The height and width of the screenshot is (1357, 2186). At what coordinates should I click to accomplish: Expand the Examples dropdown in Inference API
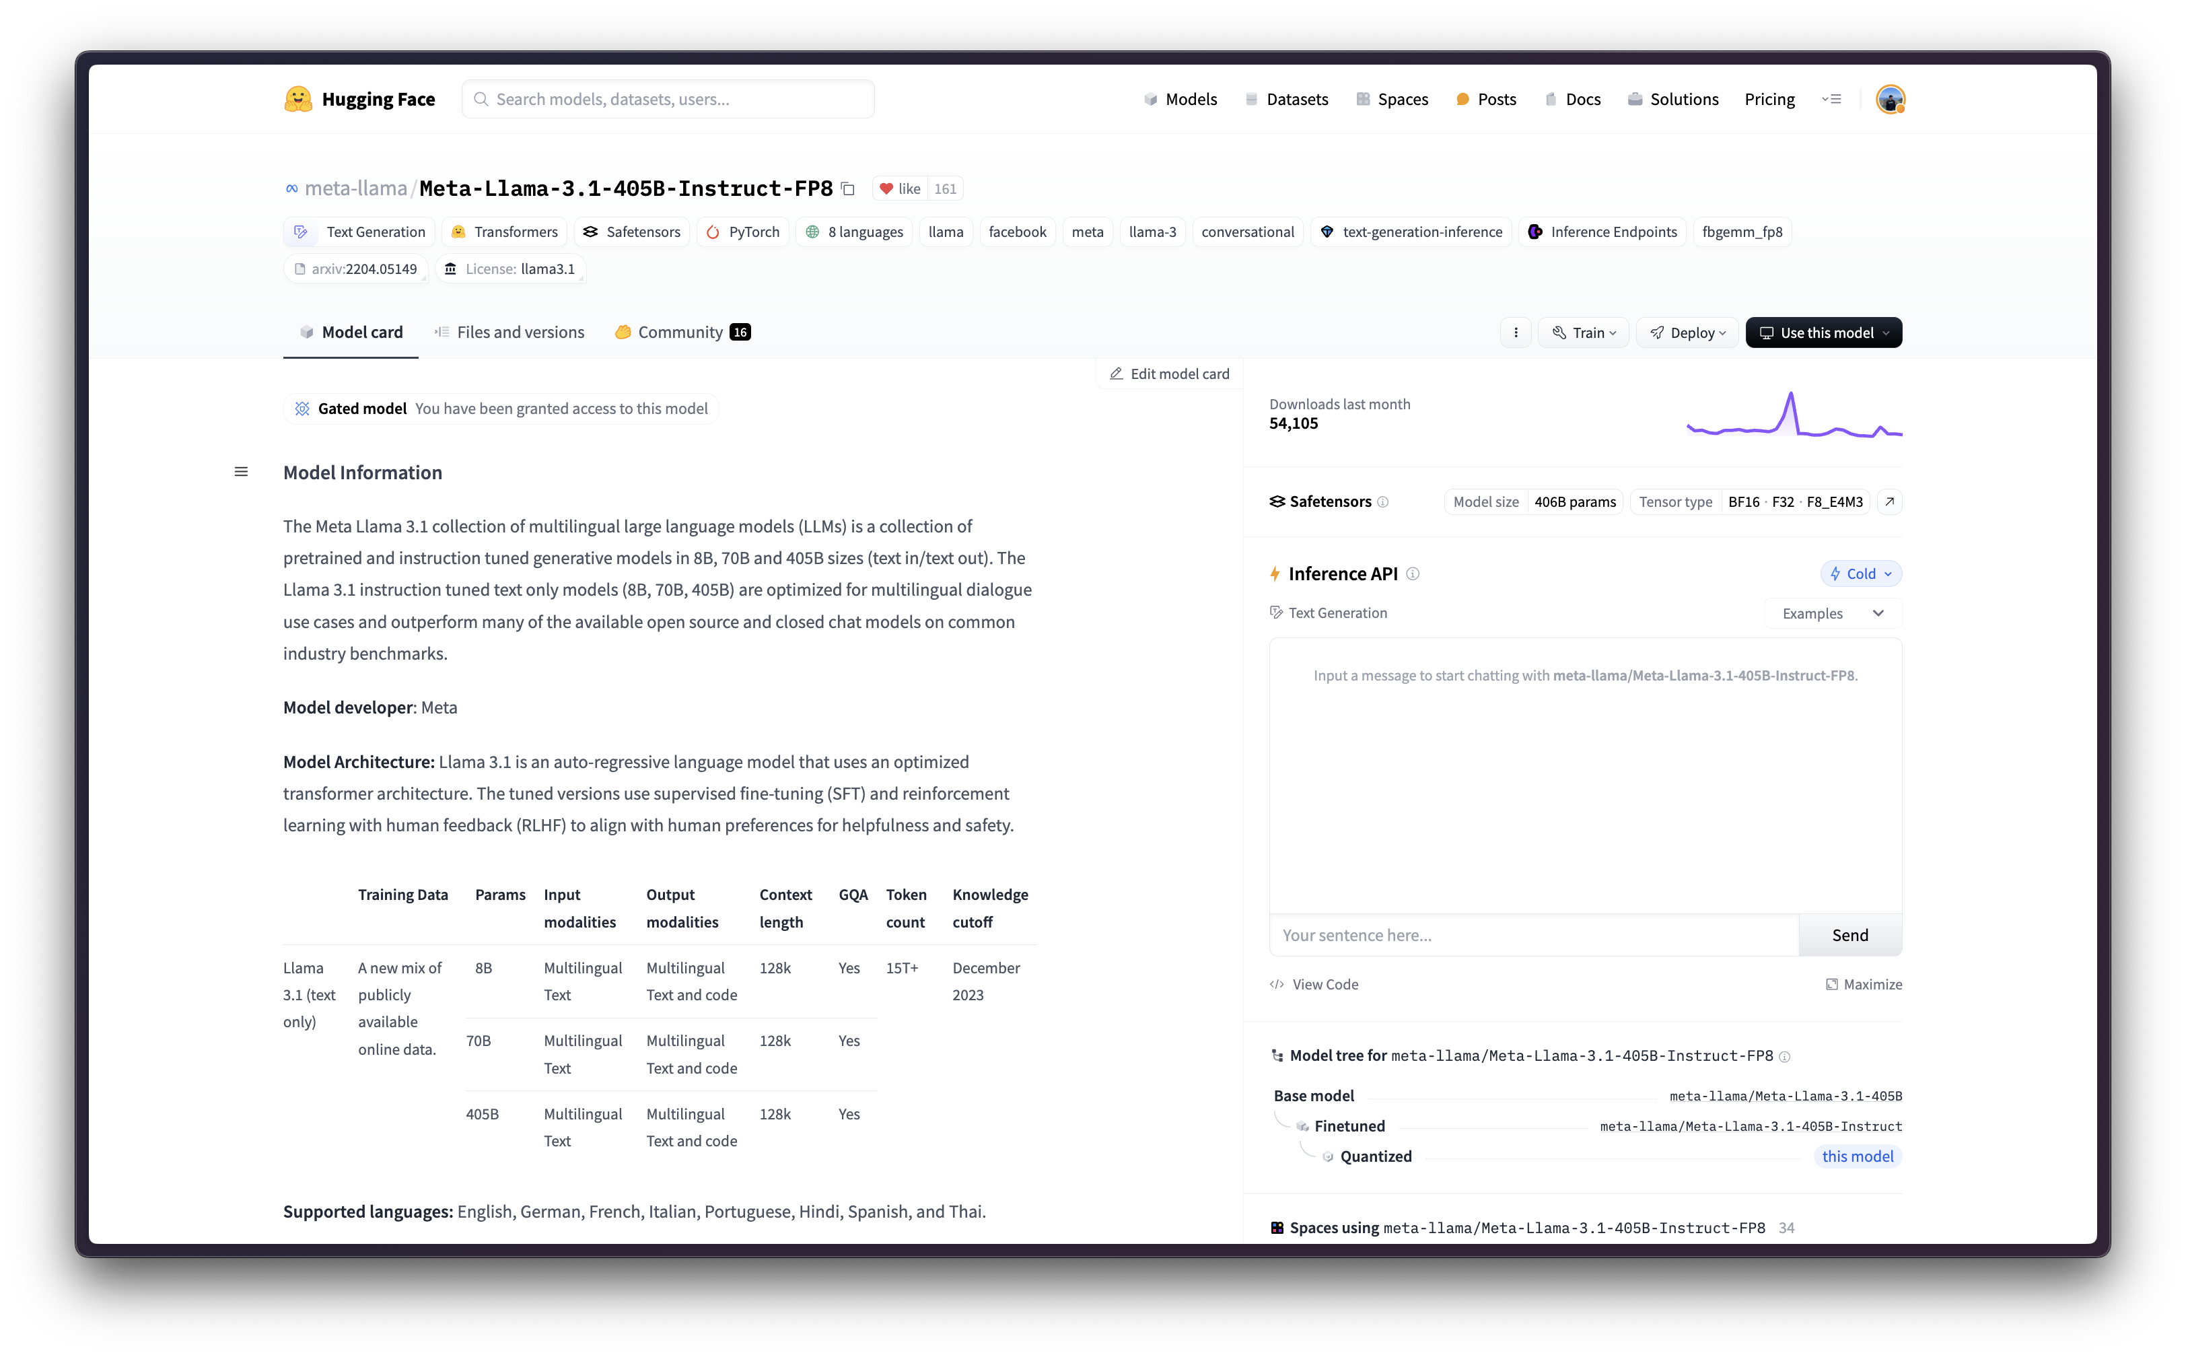pyautogui.click(x=1833, y=613)
